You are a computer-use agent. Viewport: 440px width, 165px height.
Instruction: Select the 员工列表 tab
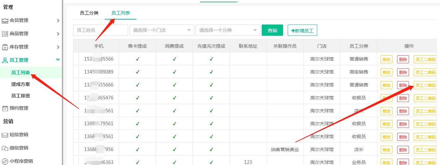pos(120,13)
